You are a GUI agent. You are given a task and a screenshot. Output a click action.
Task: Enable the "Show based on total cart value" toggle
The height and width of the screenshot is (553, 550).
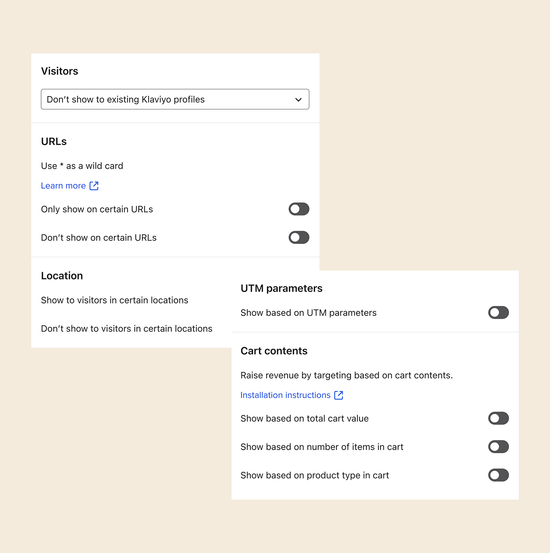(498, 418)
